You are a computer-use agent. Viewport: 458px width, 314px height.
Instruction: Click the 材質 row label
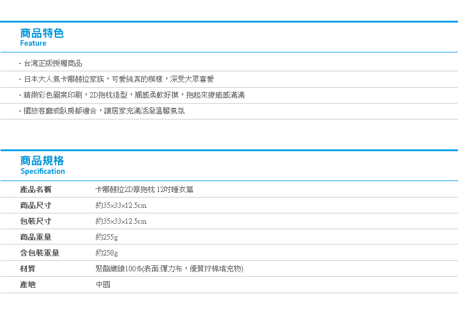coord(27,268)
